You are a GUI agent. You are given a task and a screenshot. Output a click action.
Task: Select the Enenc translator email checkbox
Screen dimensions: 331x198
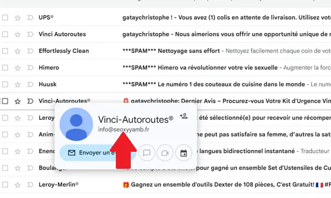pyautogui.click(x=5, y=151)
